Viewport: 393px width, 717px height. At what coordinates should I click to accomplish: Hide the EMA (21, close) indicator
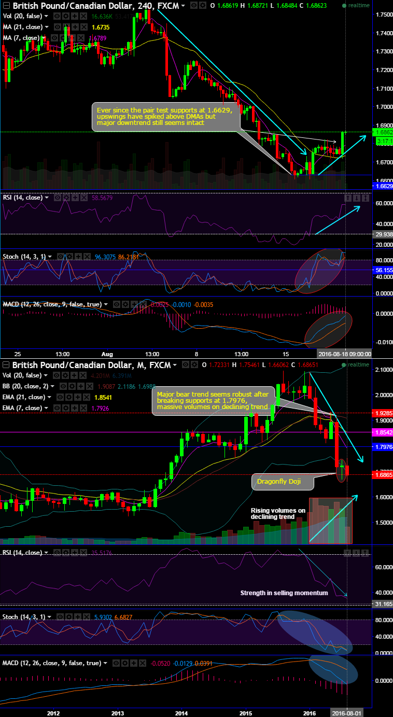point(61,397)
